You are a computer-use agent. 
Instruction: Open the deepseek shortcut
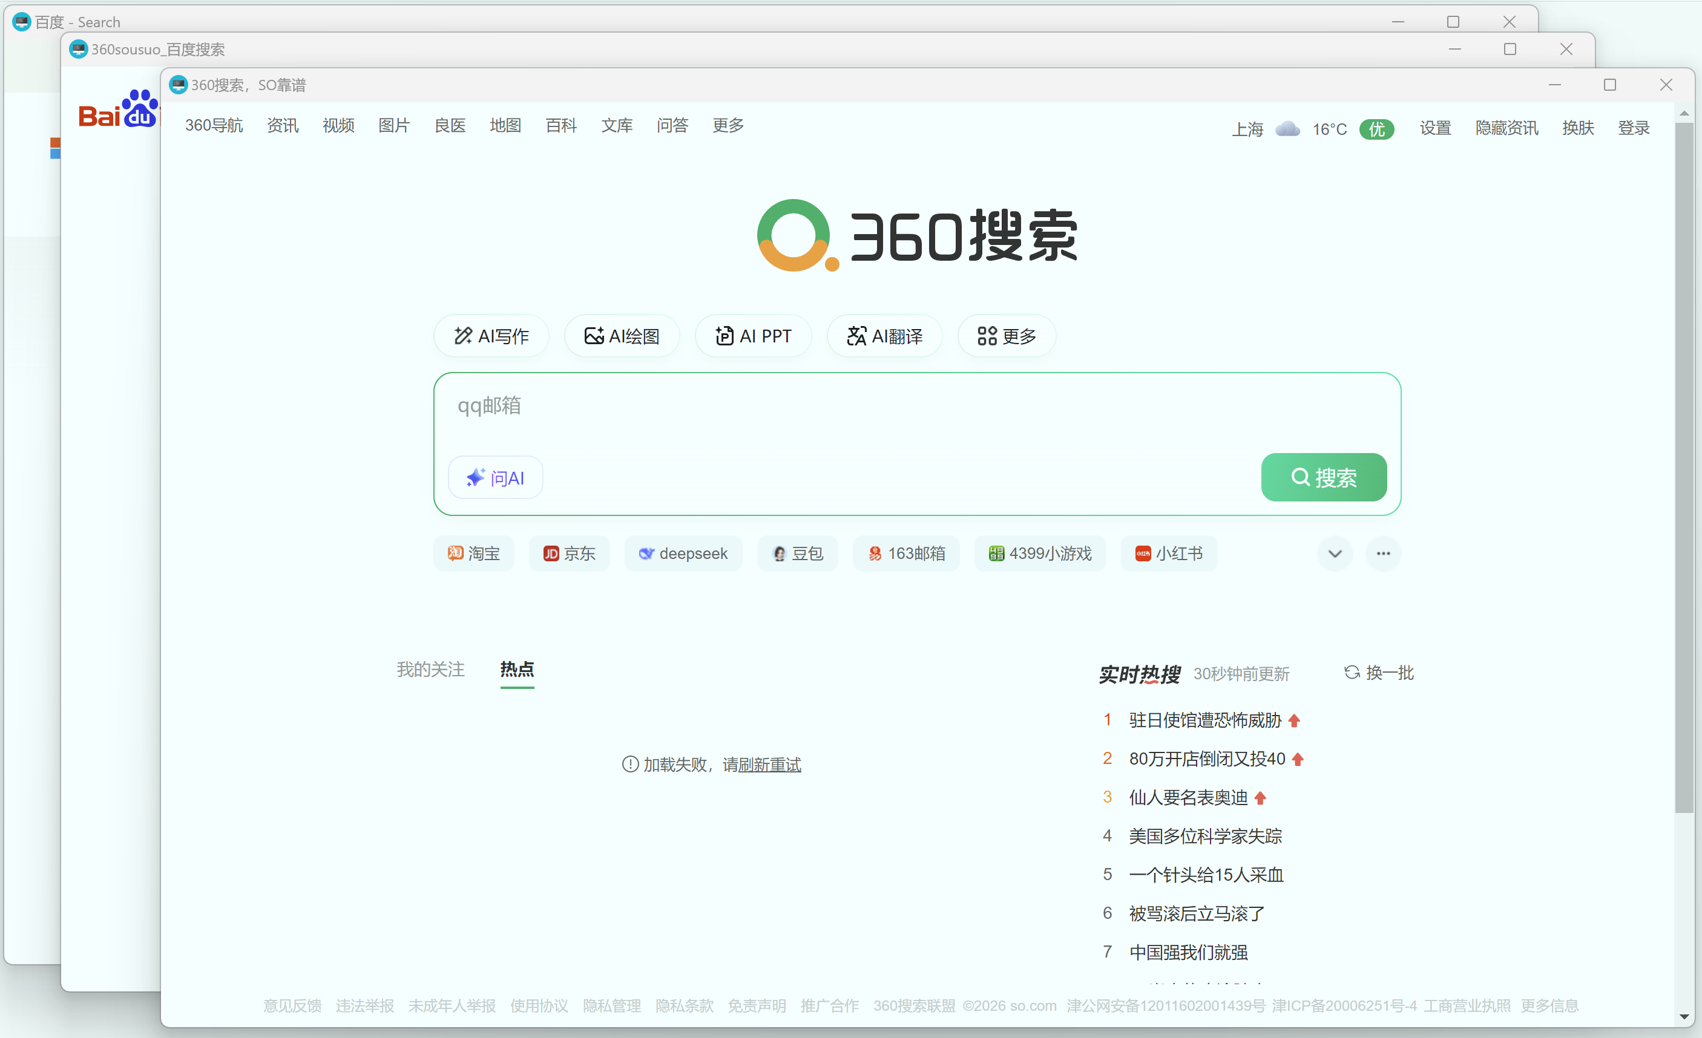click(x=683, y=553)
